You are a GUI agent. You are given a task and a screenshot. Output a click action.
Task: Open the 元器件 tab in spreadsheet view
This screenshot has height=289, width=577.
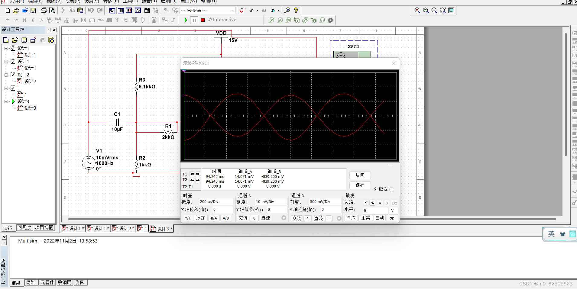pyautogui.click(x=47, y=283)
